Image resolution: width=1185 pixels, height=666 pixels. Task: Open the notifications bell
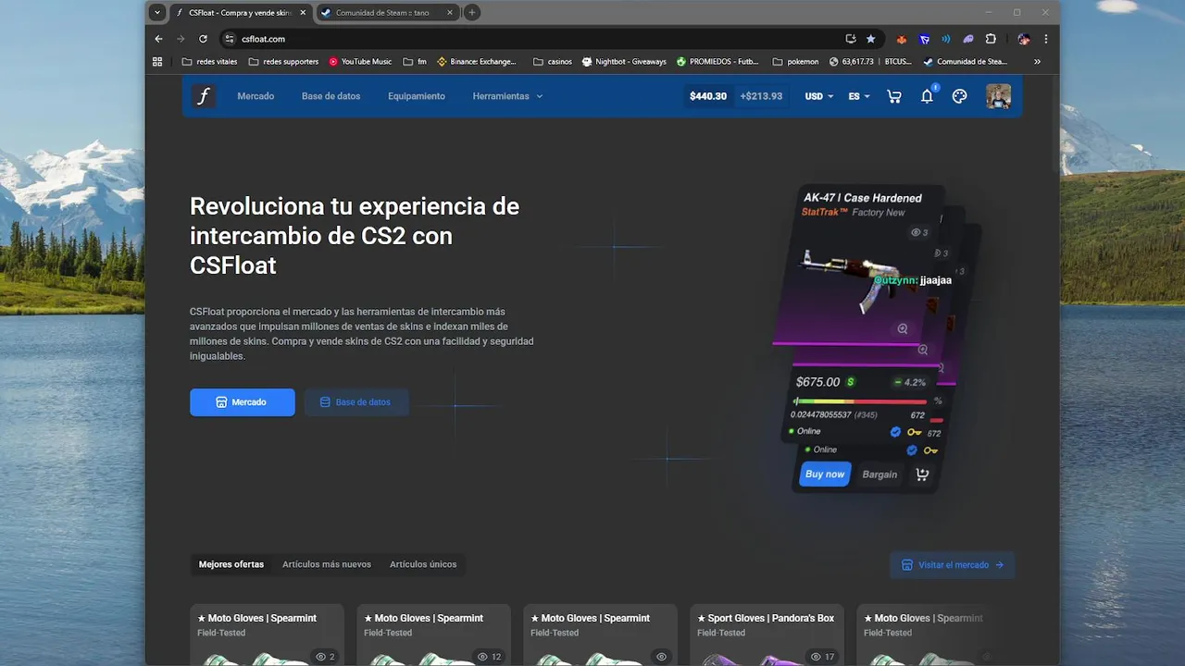pyautogui.click(x=927, y=96)
